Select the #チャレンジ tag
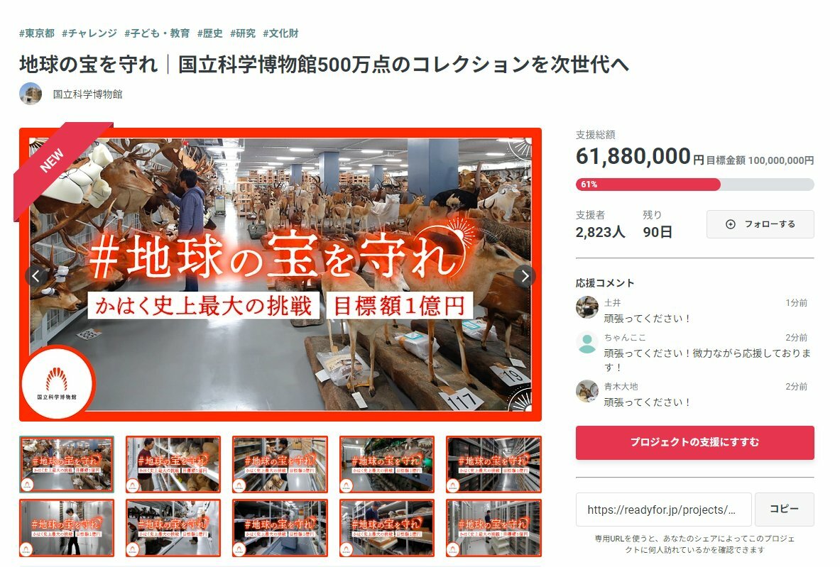 [x=89, y=33]
